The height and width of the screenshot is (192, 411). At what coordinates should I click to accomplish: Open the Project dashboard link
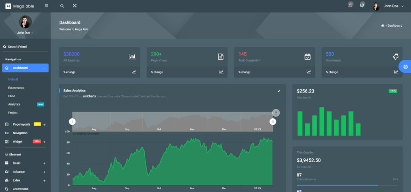coord(13,113)
